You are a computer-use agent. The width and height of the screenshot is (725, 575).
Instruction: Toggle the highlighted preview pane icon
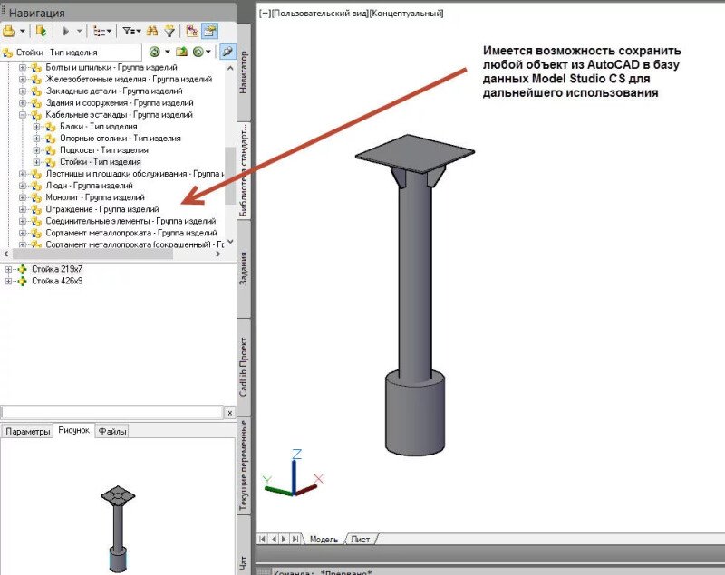(211, 30)
